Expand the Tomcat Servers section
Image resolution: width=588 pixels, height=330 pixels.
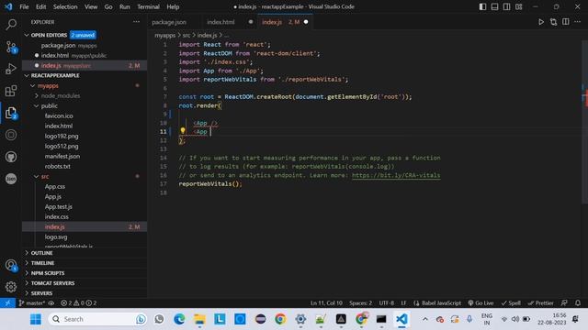point(27,283)
